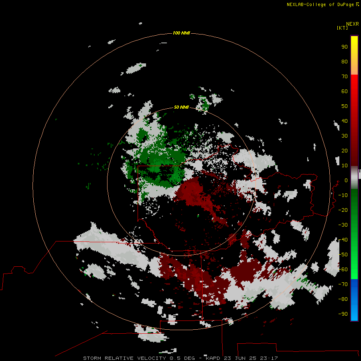This screenshot has width=361, height=361.
Task: Click the -30 value on velocity scale
Action: pyautogui.click(x=343, y=225)
